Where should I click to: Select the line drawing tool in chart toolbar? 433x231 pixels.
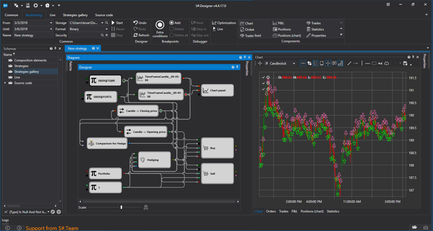click(x=349, y=63)
